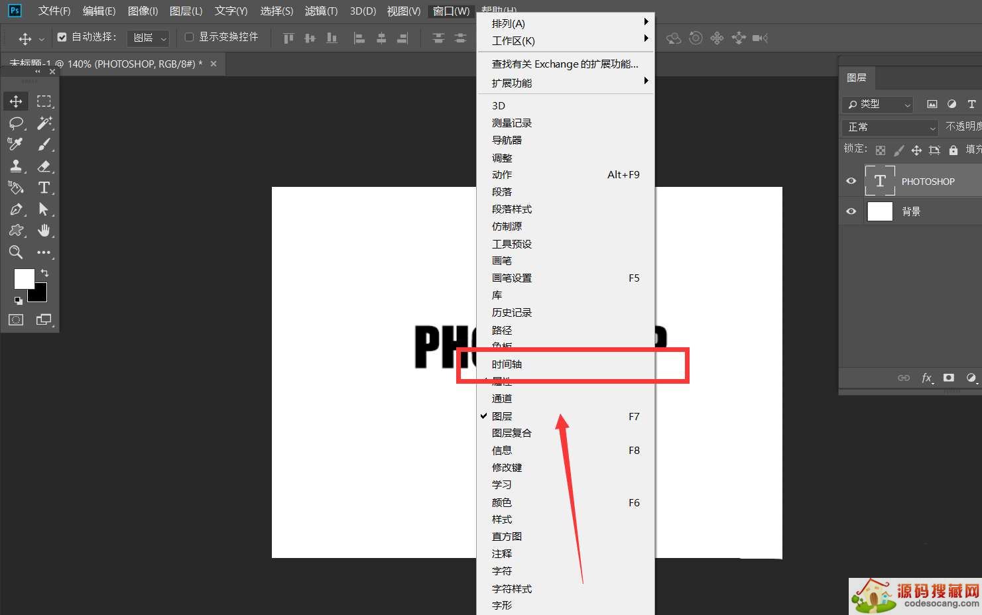The height and width of the screenshot is (615, 982).
Task: Expand the 扩展功能 submenu
Action: tap(566, 83)
